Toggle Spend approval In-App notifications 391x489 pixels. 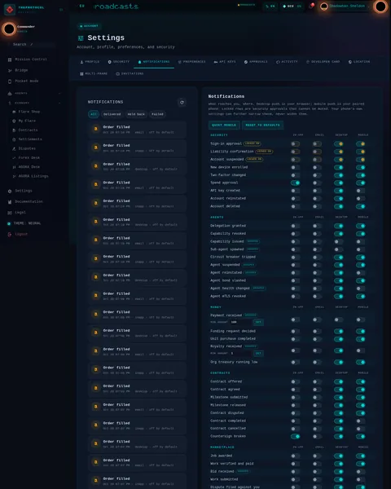[x=295, y=183]
